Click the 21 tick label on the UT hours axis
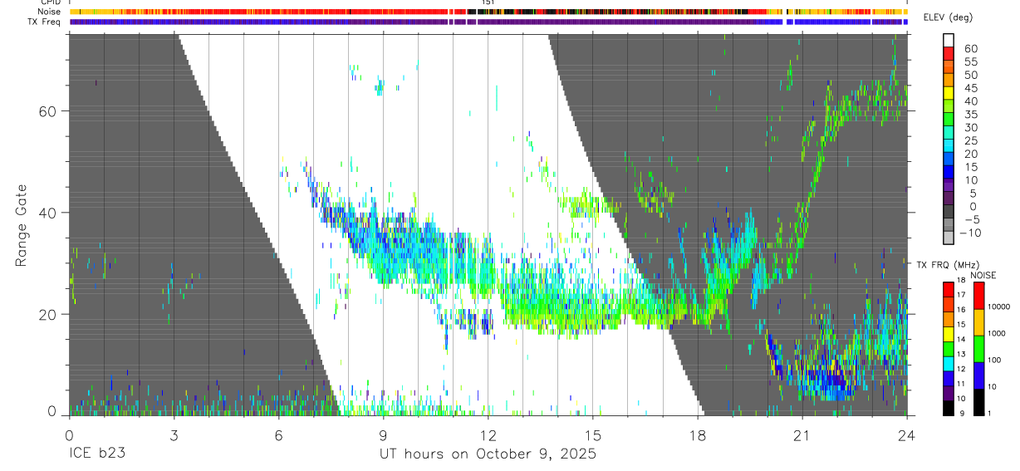1020x471 pixels. click(x=802, y=434)
